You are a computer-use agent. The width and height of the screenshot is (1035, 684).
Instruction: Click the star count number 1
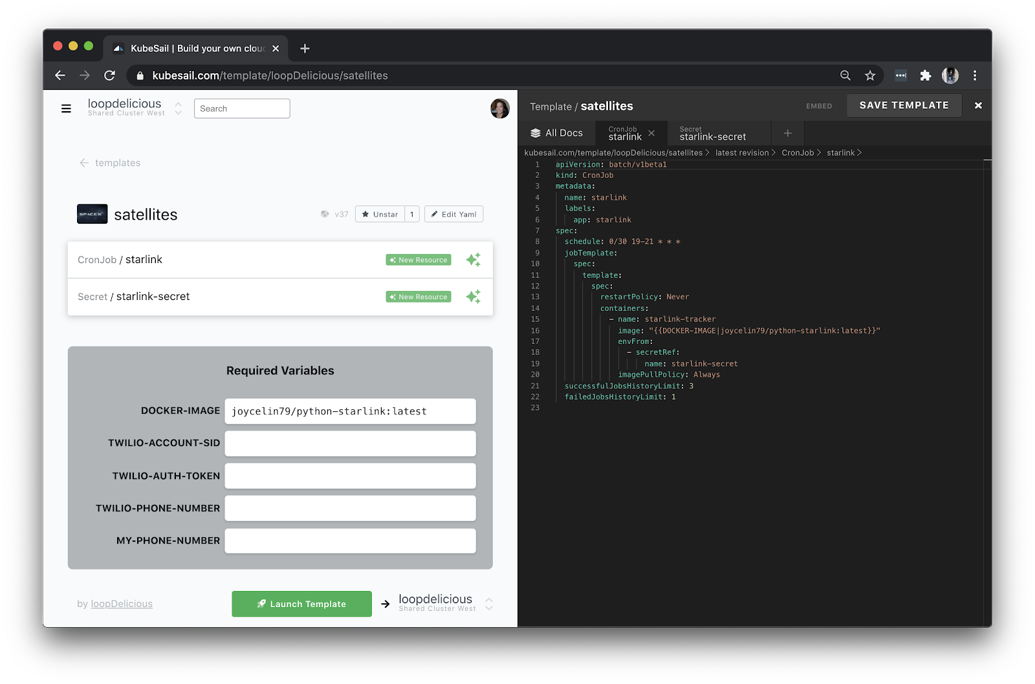pos(412,214)
